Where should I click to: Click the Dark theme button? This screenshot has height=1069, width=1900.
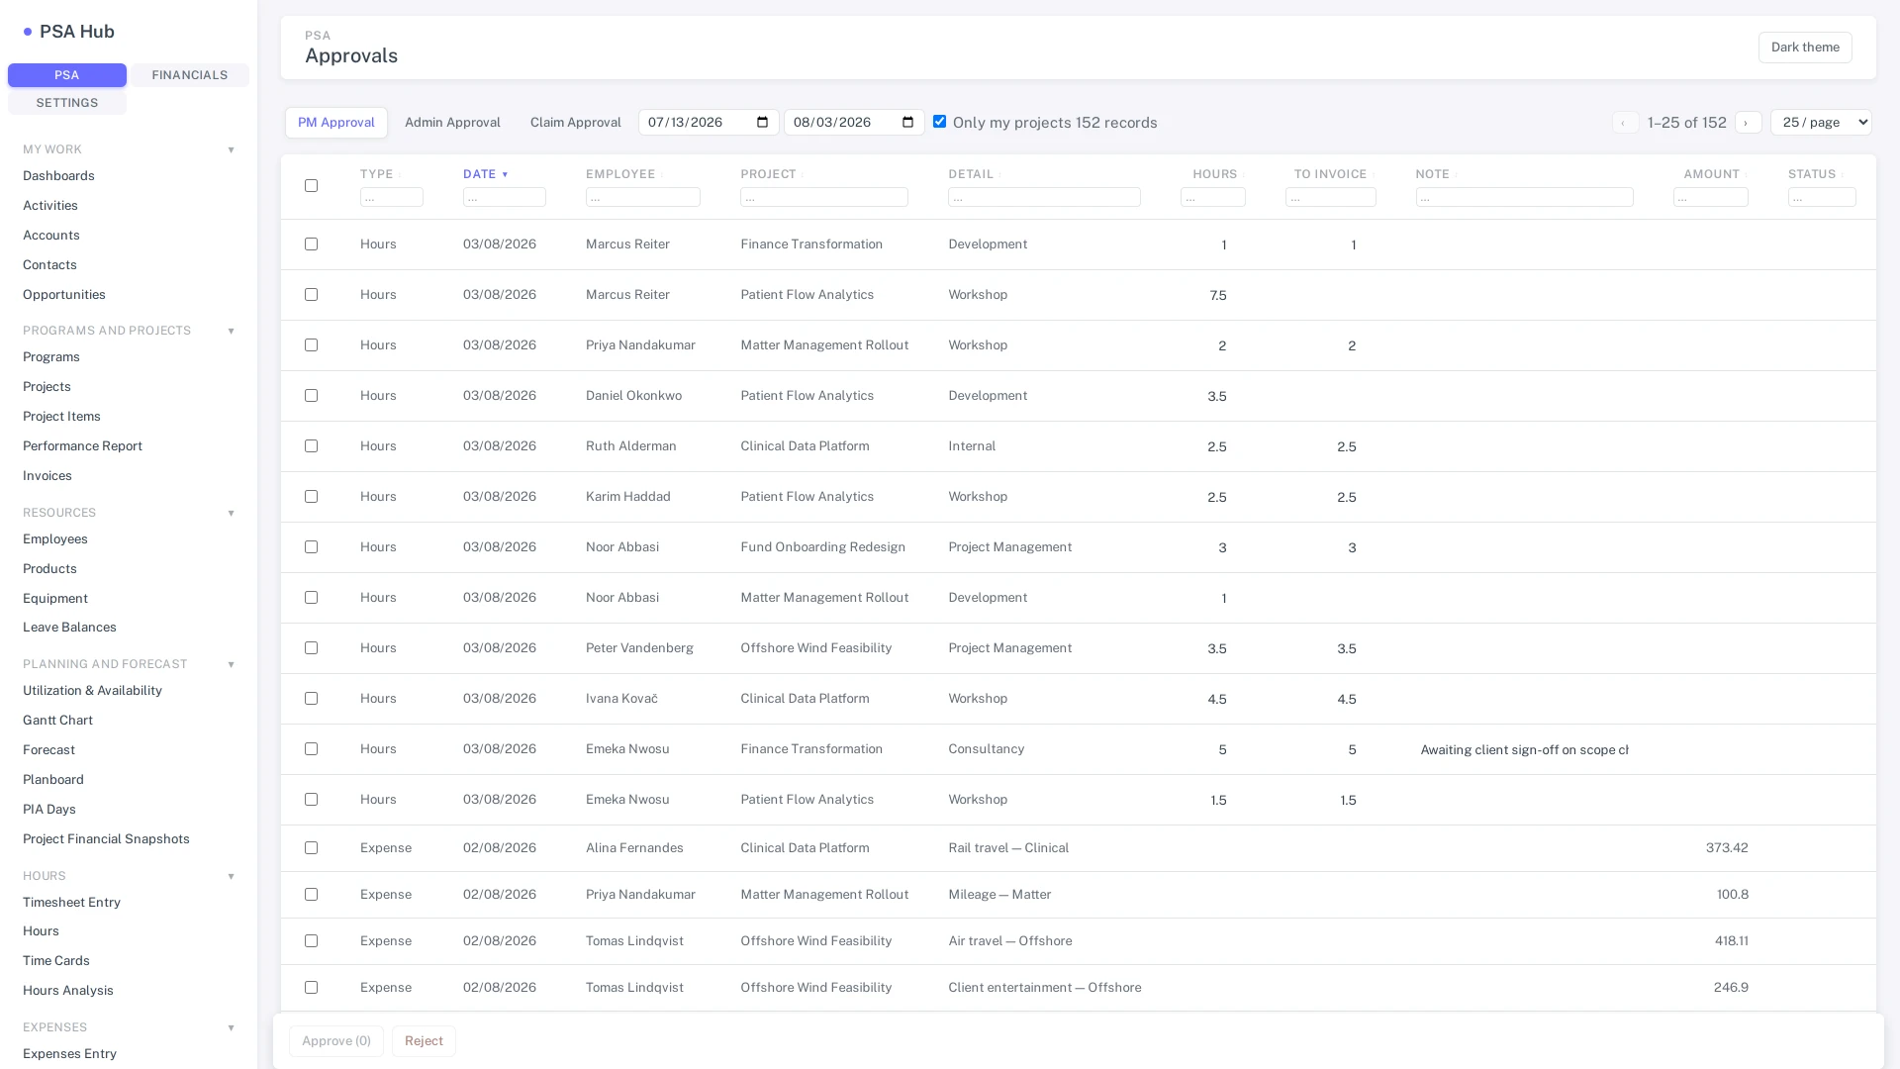point(1805,48)
